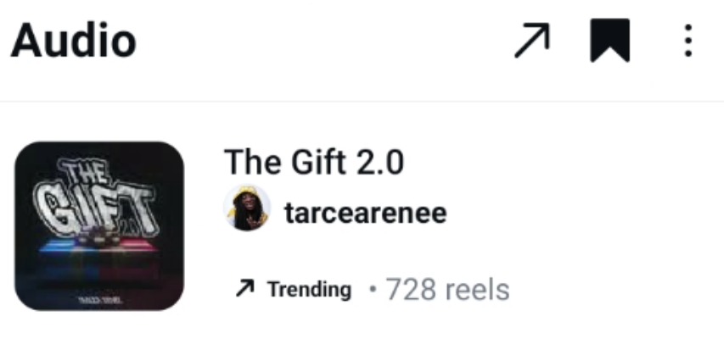This screenshot has width=724, height=339.
Task: Open tarcearenee's profile picture
Action: 247,208
